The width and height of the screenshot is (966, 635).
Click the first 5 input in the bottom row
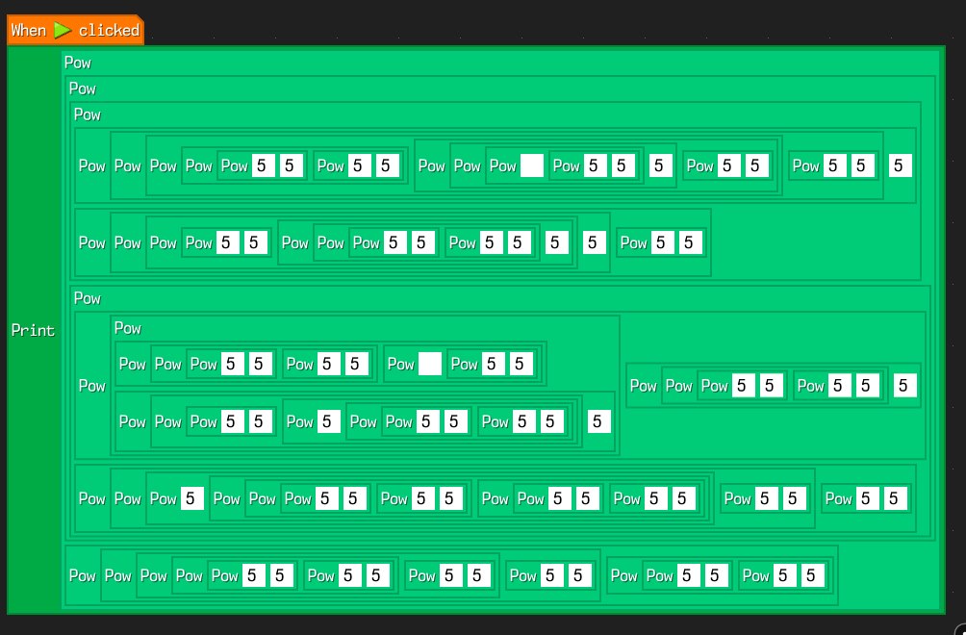(x=252, y=575)
